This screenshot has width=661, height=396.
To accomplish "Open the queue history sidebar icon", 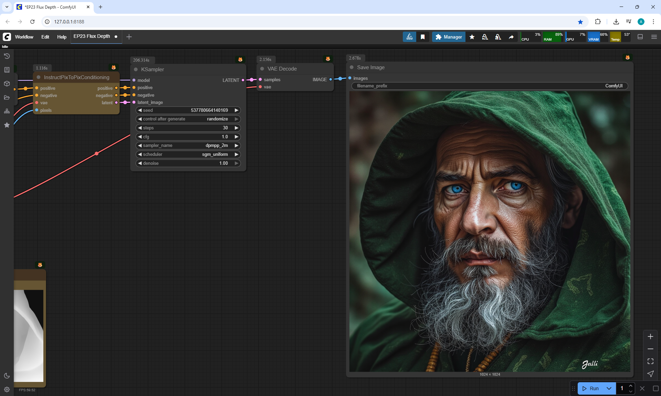I will click(x=7, y=56).
